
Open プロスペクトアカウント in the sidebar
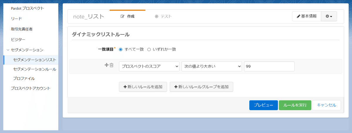point(31,88)
